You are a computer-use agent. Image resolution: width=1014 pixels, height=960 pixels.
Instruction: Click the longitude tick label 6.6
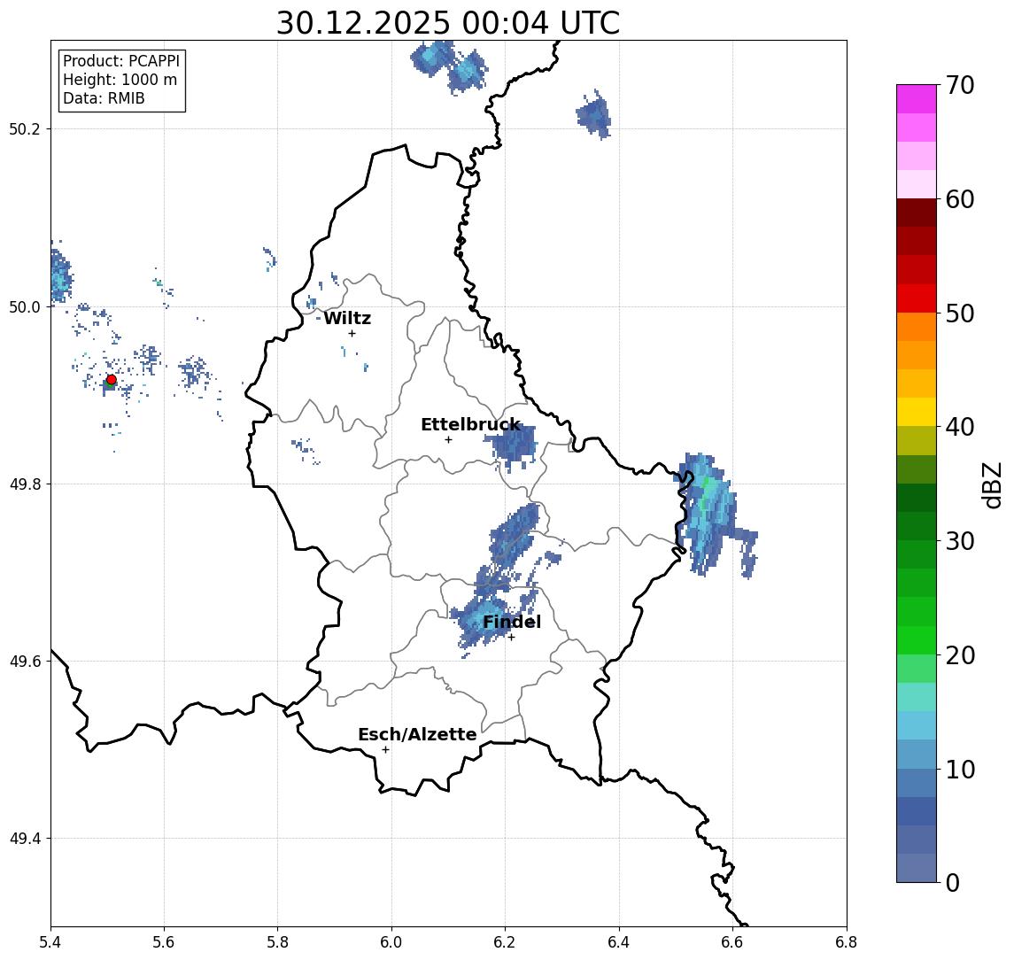(732, 942)
